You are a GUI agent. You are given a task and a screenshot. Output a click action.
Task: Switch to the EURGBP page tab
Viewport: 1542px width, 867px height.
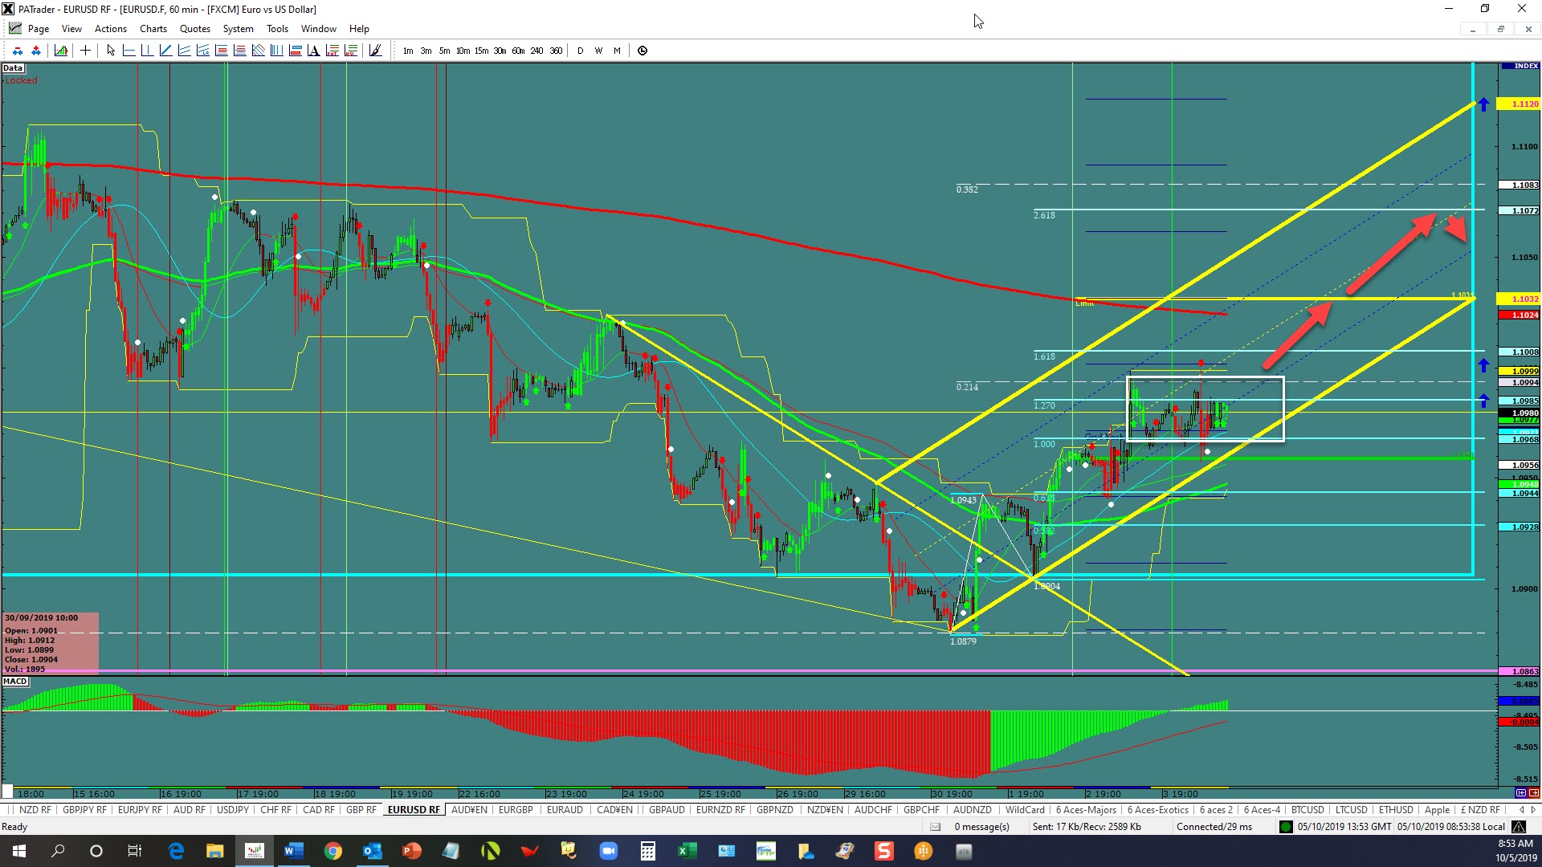pyautogui.click(x=516, y=810)
